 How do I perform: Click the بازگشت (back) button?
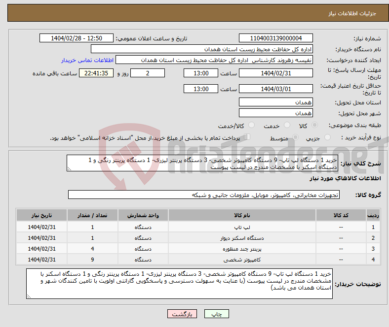[182, 314]
